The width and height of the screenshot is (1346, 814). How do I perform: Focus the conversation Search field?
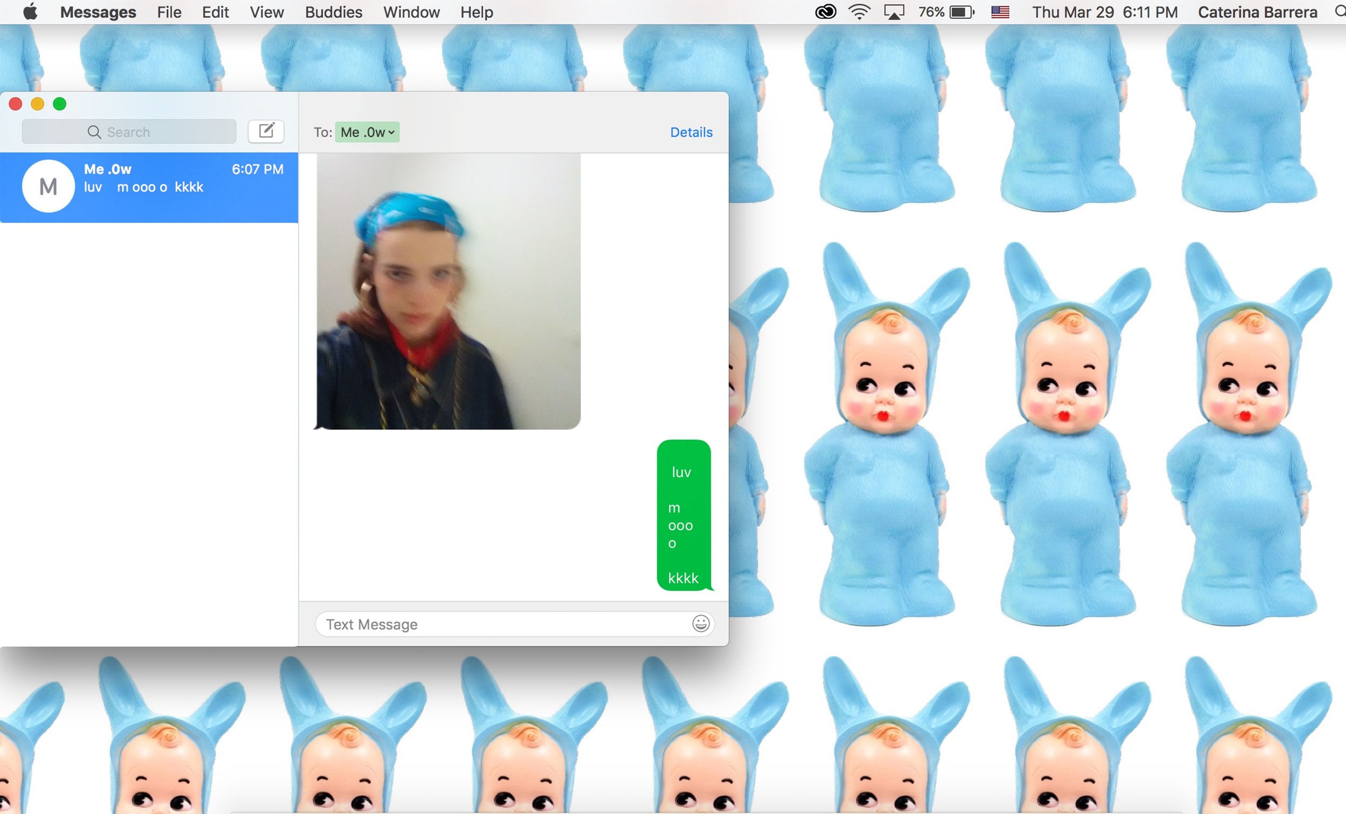[129, 132]
